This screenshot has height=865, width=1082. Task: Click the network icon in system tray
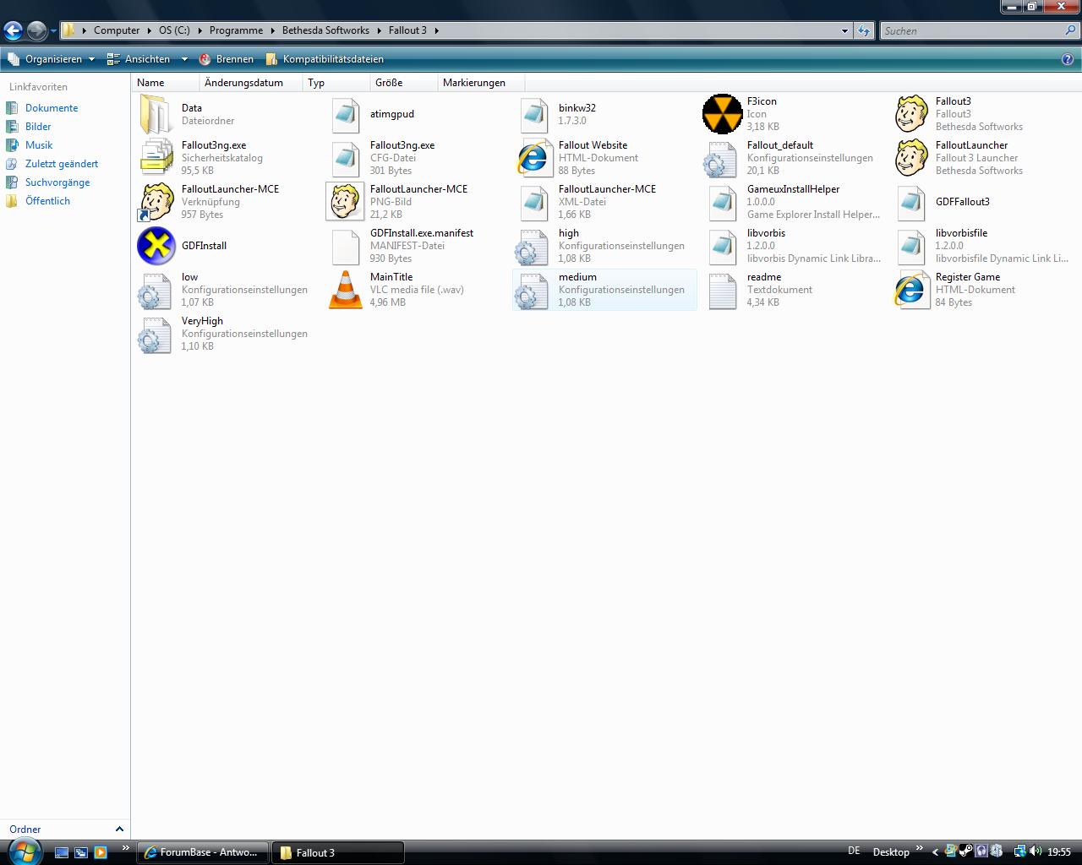(1019, 851)
